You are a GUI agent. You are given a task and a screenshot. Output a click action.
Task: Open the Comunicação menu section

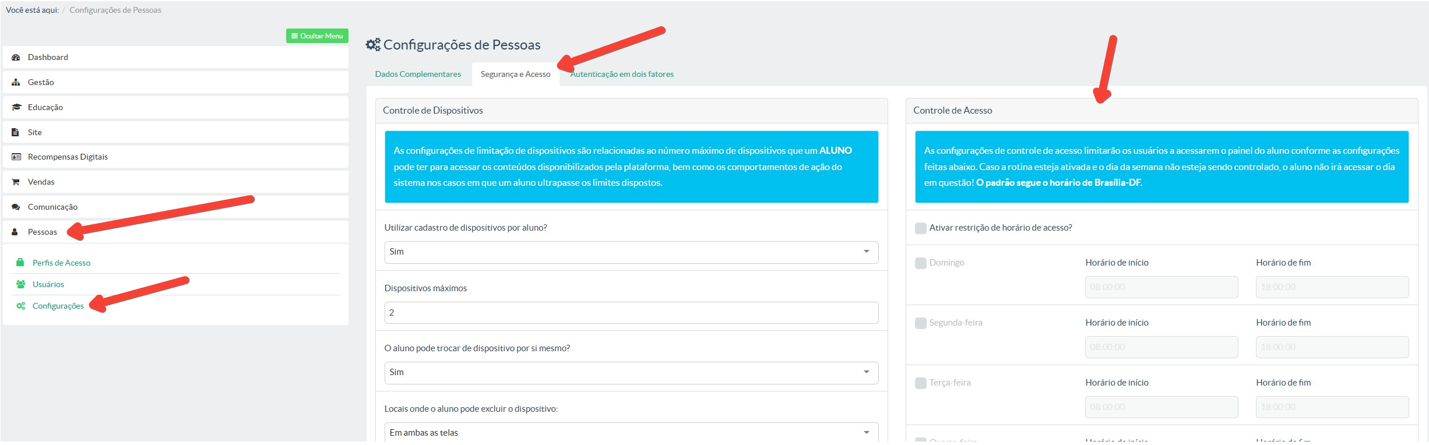[x=175, y=207]
